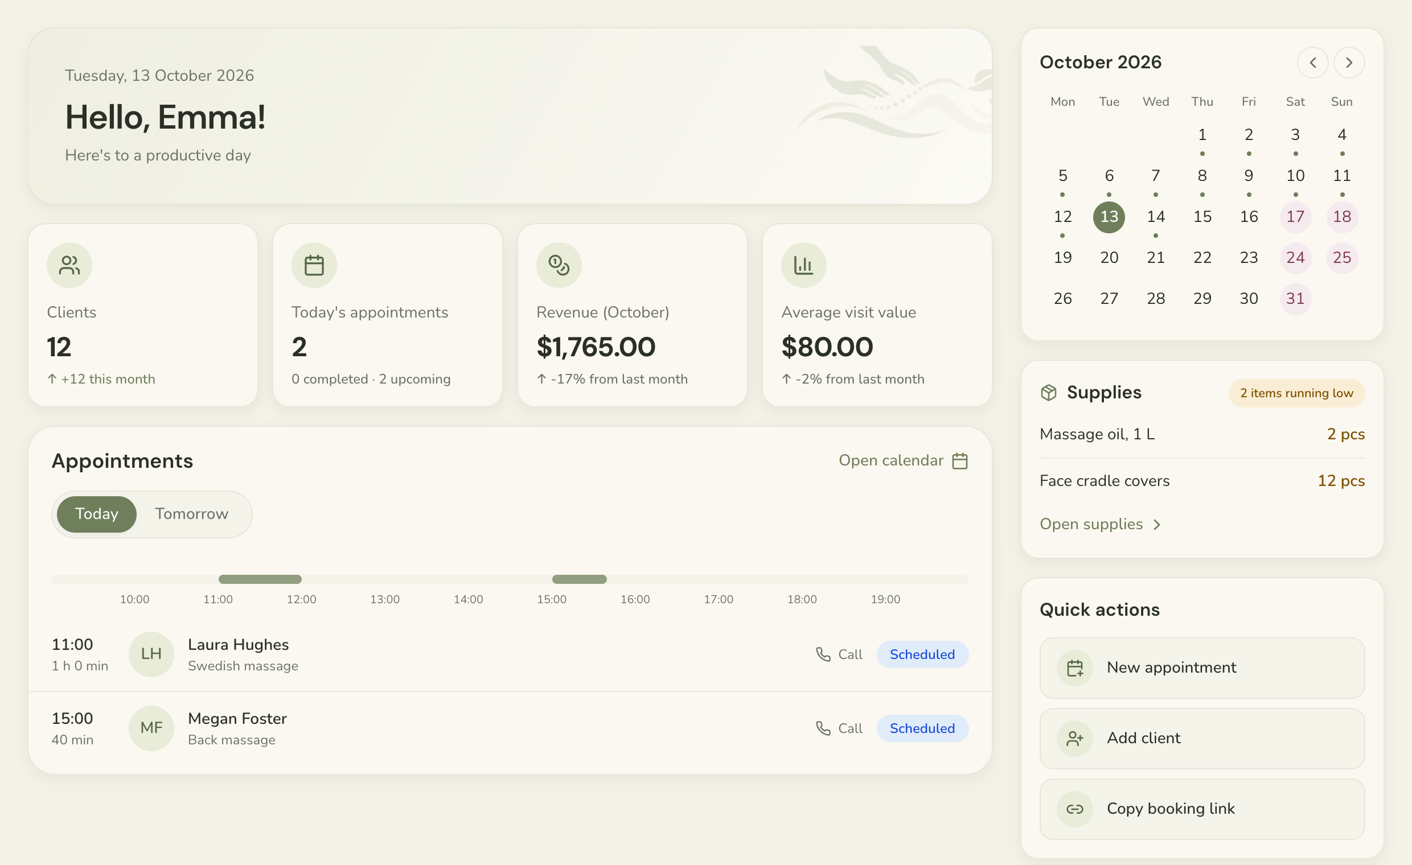Image resolution: width=1412 pixels, height=865 pixels.
Task: Go to next month in calendar
Action: click(1349, 63)
